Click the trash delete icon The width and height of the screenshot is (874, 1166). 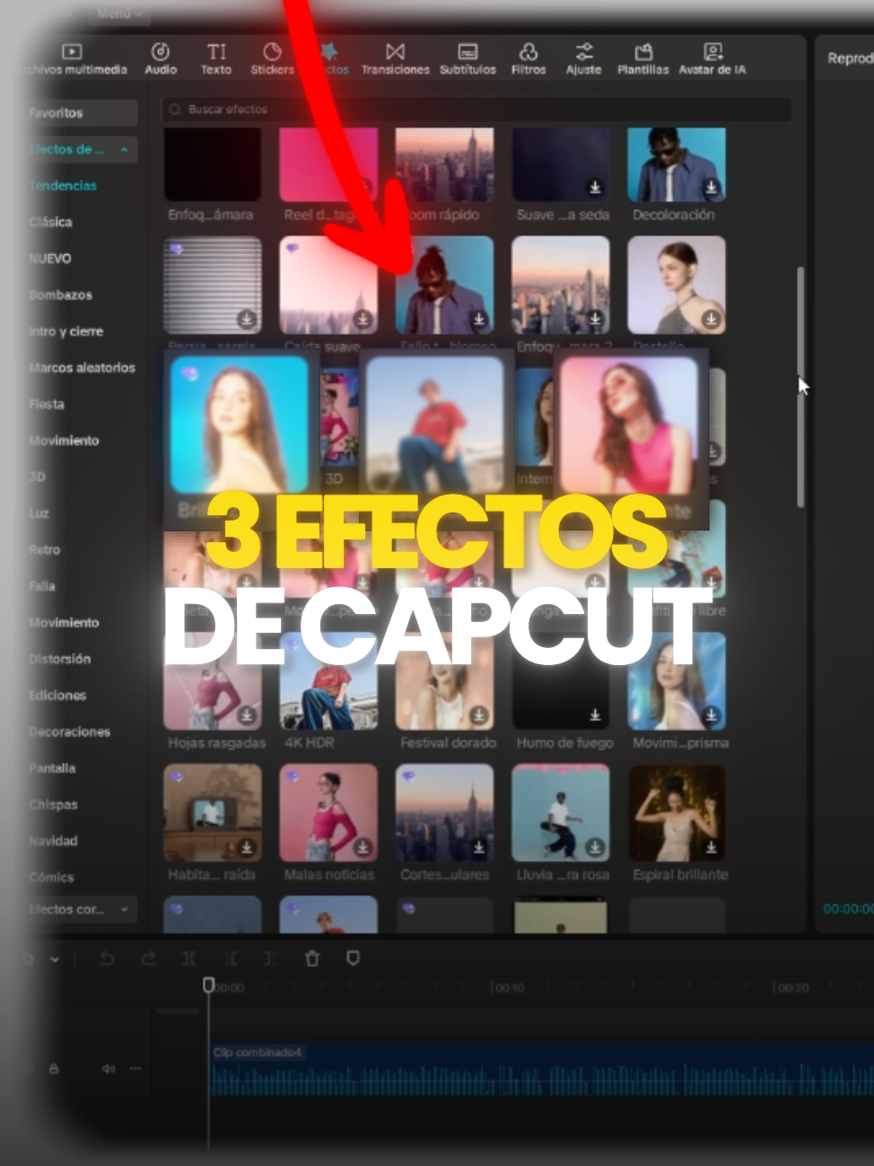click(312, 959)
